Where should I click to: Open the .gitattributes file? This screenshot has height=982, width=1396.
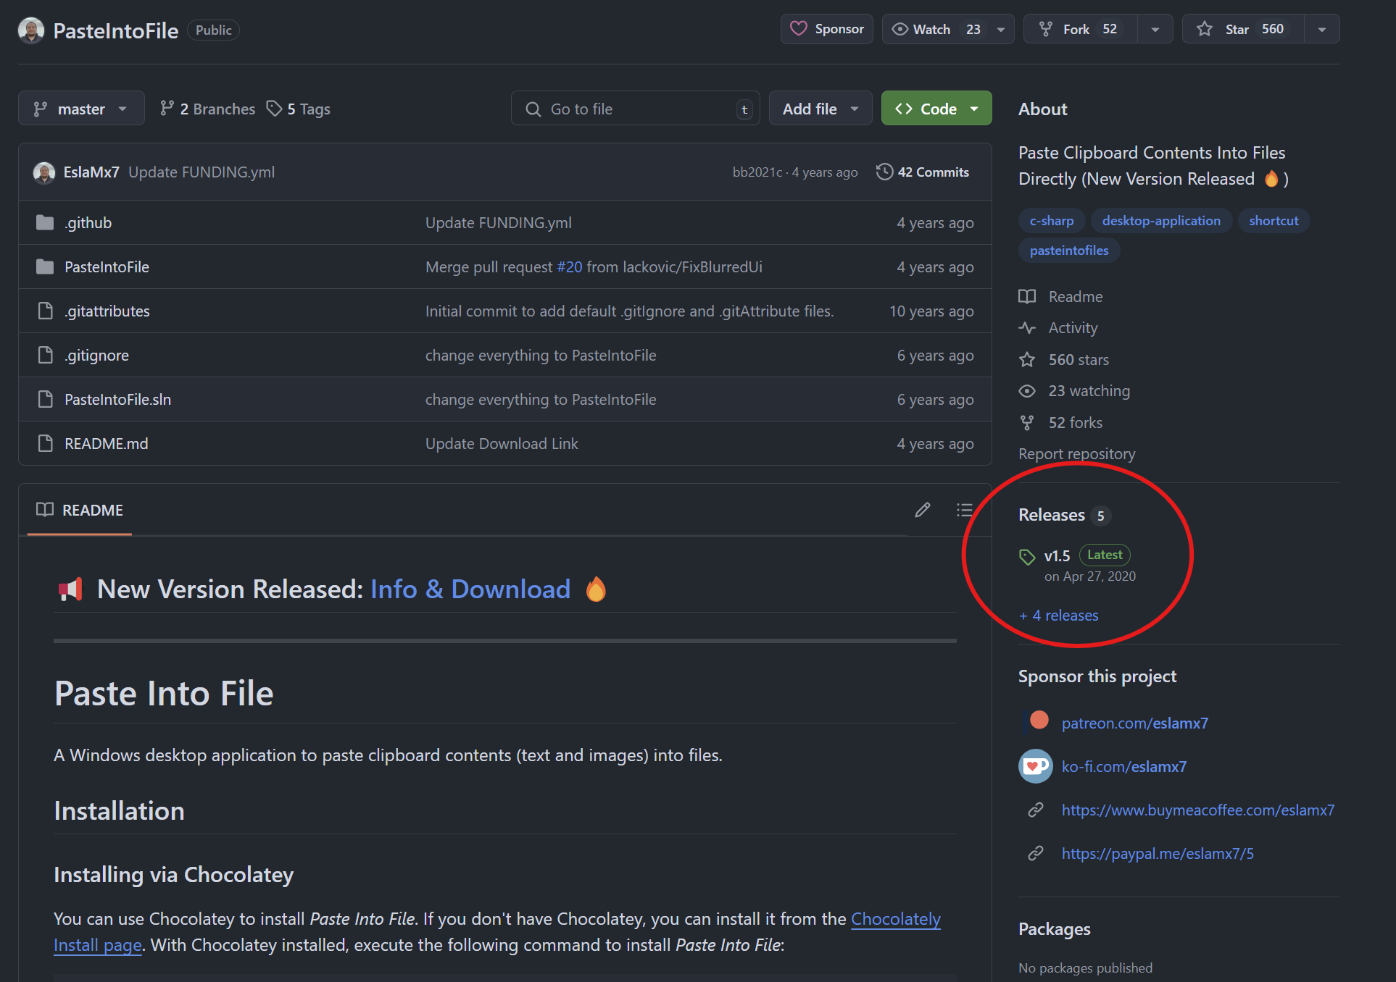pos(107,311)
